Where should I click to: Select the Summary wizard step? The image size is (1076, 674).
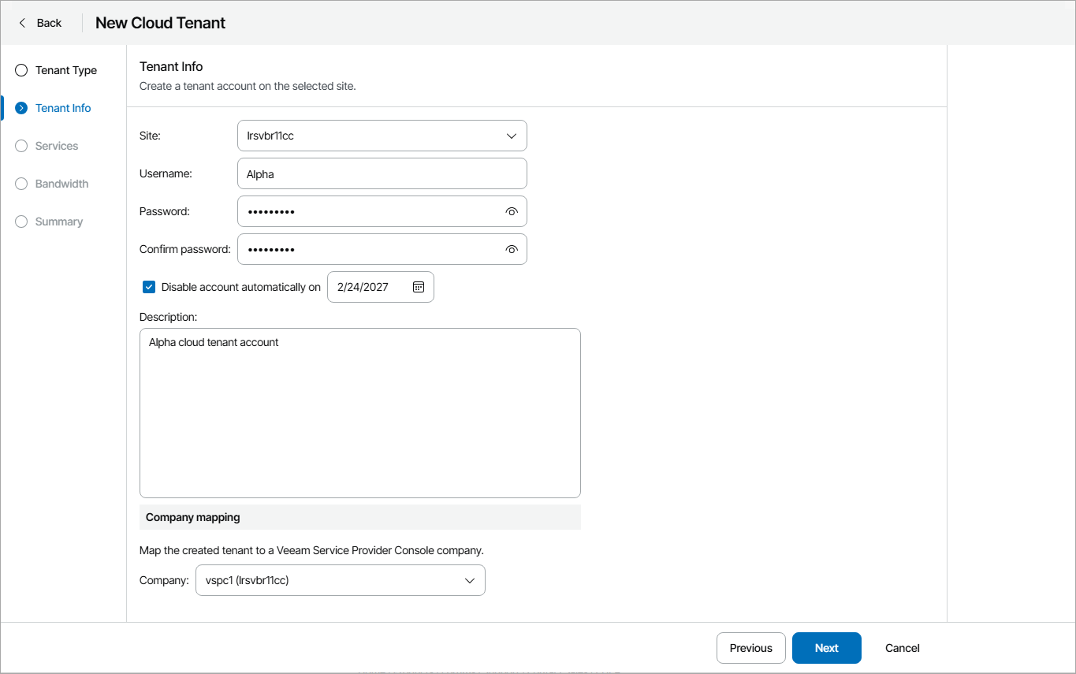(x=59, y=222)
